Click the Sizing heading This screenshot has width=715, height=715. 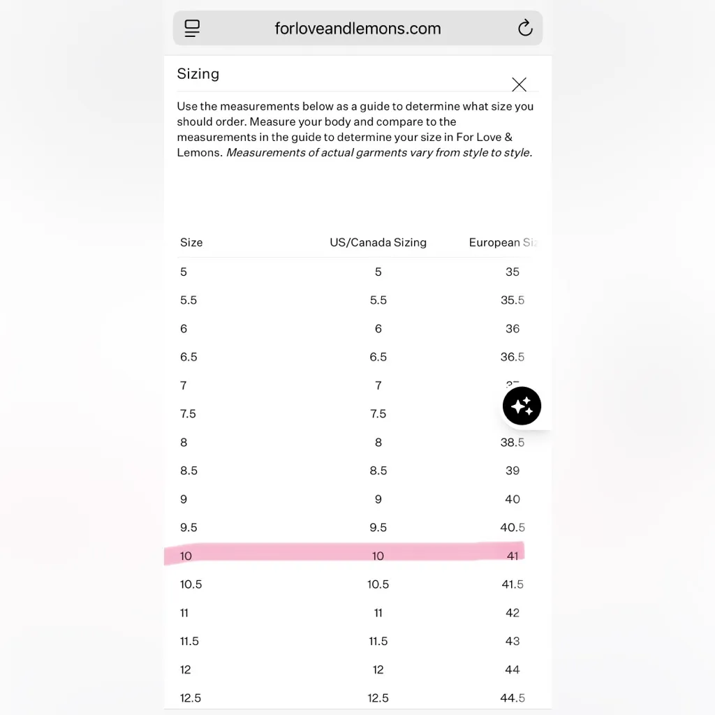coord(198,74)
